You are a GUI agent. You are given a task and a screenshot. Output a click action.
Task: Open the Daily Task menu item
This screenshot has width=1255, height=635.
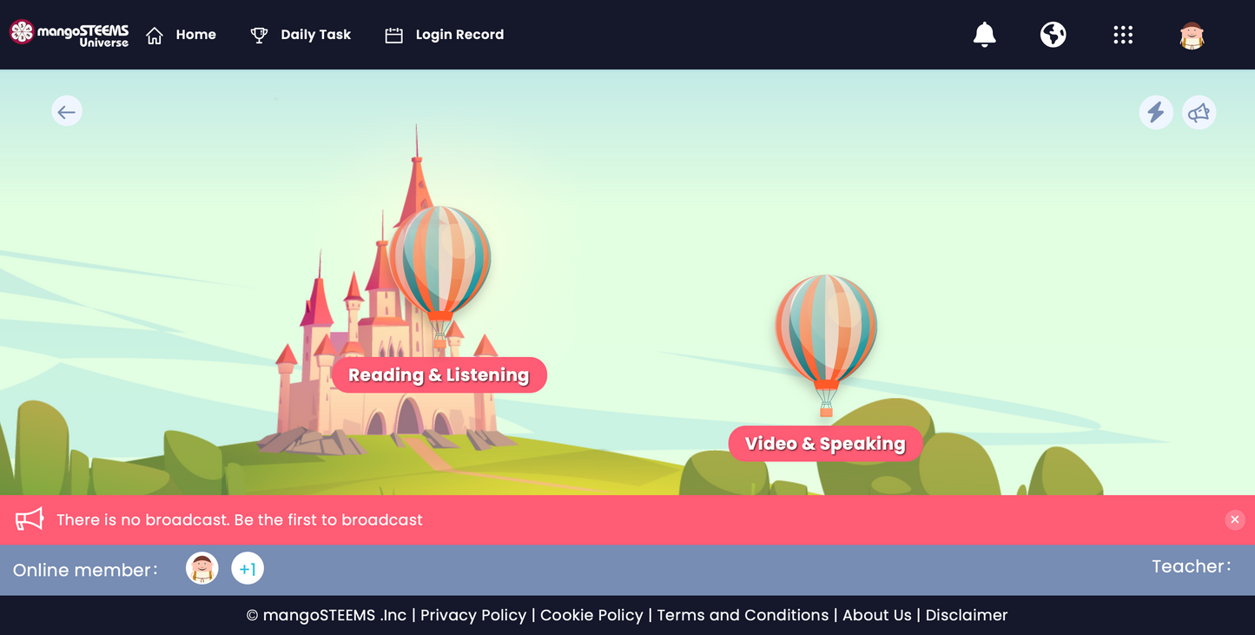point(301,35)
